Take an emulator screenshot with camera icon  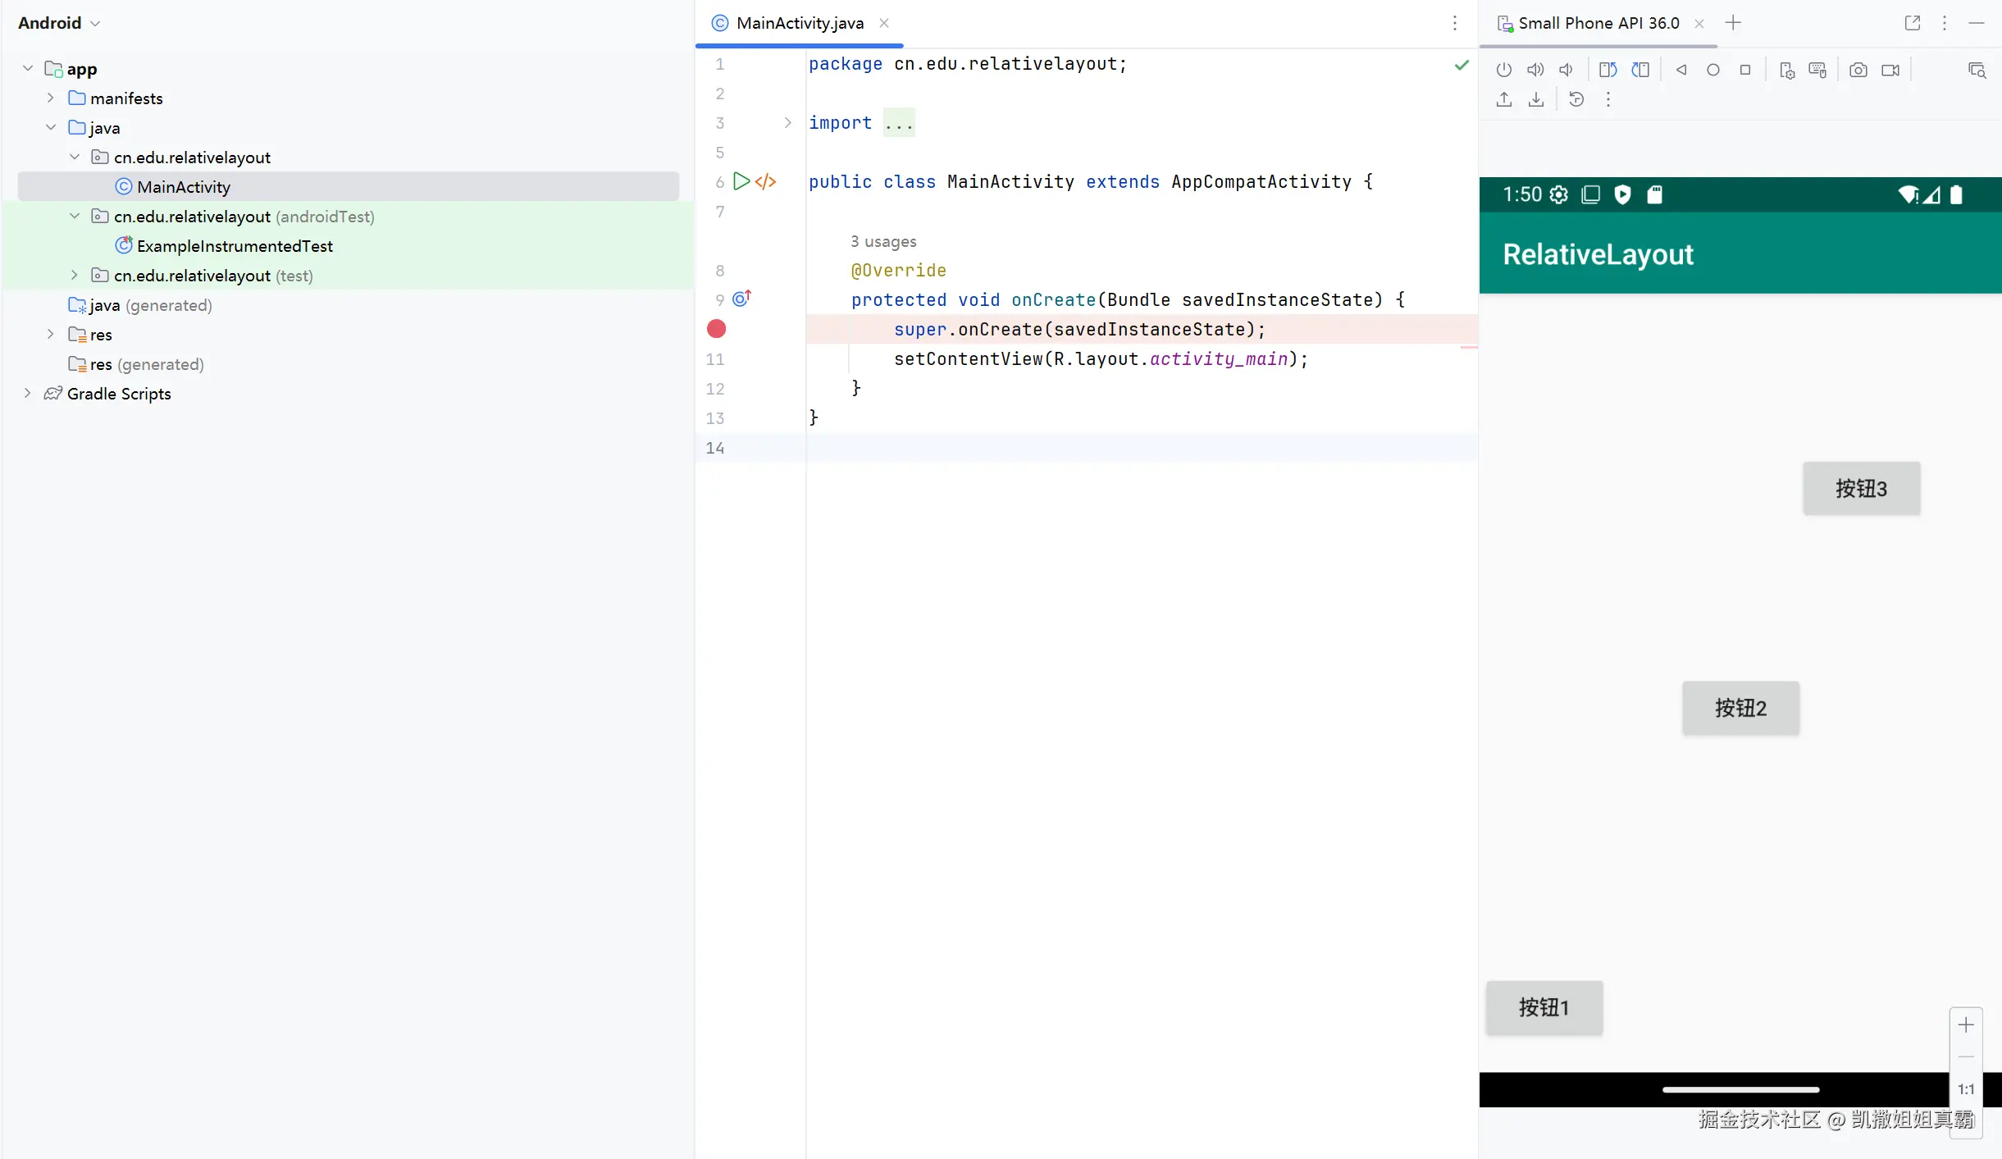1858,71
